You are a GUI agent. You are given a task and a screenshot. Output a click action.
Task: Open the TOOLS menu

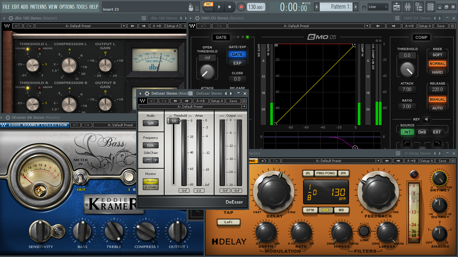click(x=82, y=7)
